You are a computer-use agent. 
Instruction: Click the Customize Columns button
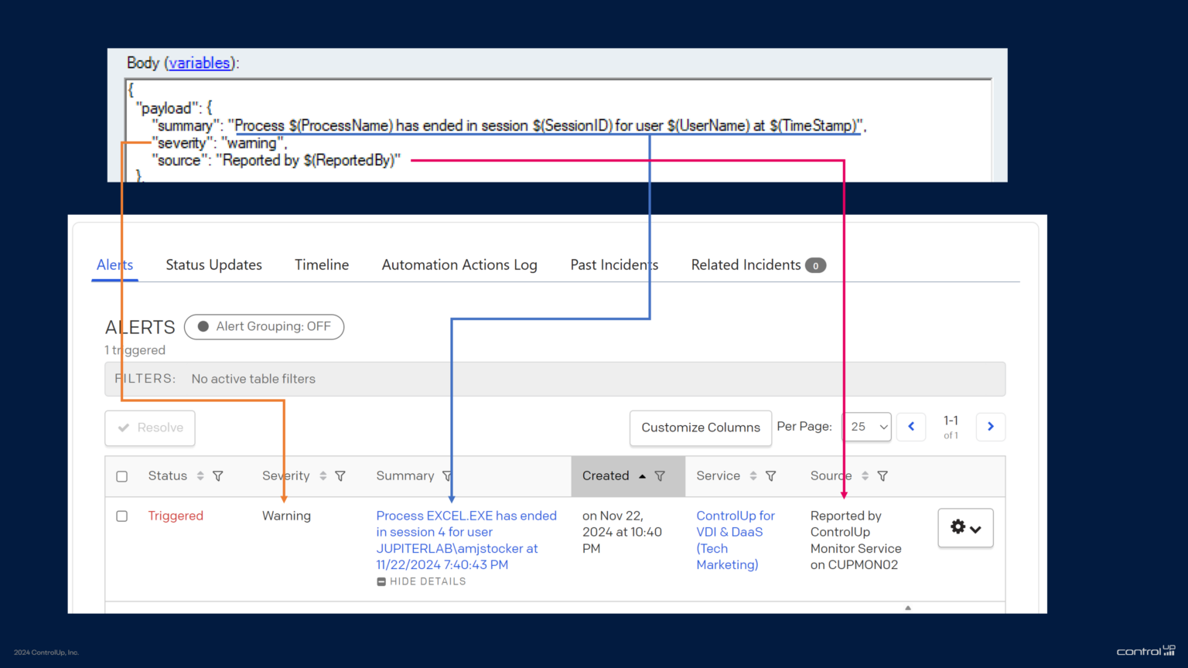[700, 428]
